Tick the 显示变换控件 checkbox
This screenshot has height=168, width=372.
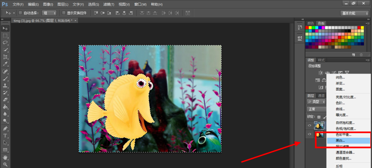tap(64, 13)
